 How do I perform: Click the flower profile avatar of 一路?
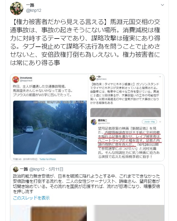coord(17,8)
